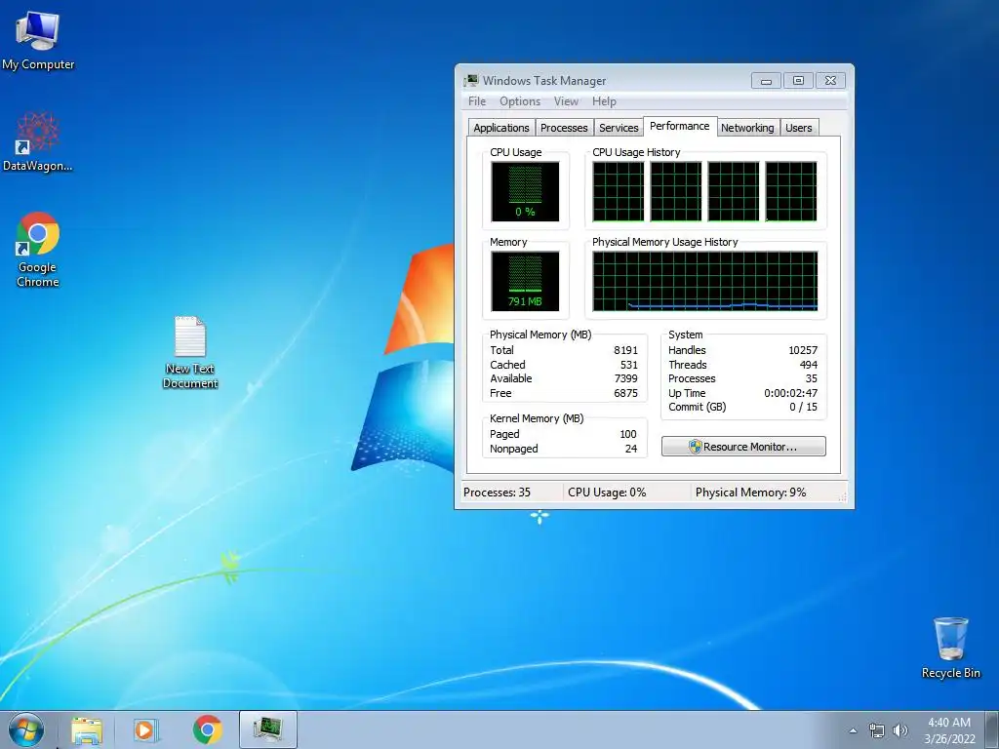Click the Show Desktop strip beside the clock
This screenshot has width=999, height=749.
point(991,729)
